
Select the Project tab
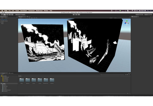pyautogui.click(x=4, y=73)
